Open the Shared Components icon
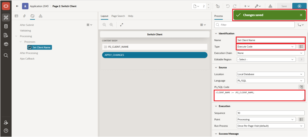 coord(270,6)
